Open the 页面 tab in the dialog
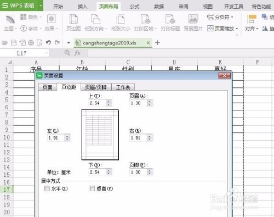The width and height of the screenshot is (274, 217). click(48, 87)
